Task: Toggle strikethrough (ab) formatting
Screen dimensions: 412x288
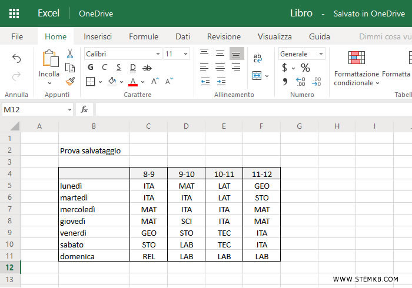Action: point(147,68)
